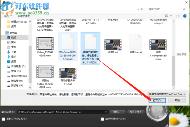Select the WinCam-2020-02-29 mp4 file icon
Image resolution: width=190 pixels, height=127 pixels.
click(68, 42)
